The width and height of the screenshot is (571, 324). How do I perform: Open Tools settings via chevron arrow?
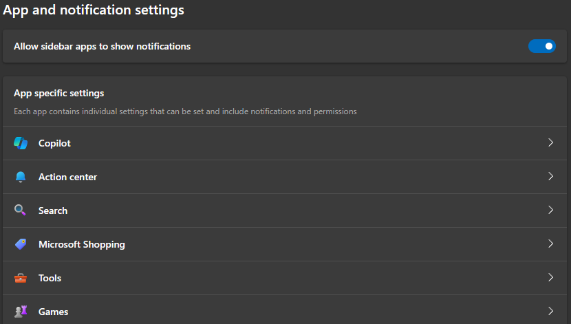(550, 277)
